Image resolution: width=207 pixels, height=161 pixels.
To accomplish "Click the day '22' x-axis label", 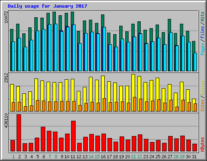I will (139, 157).
